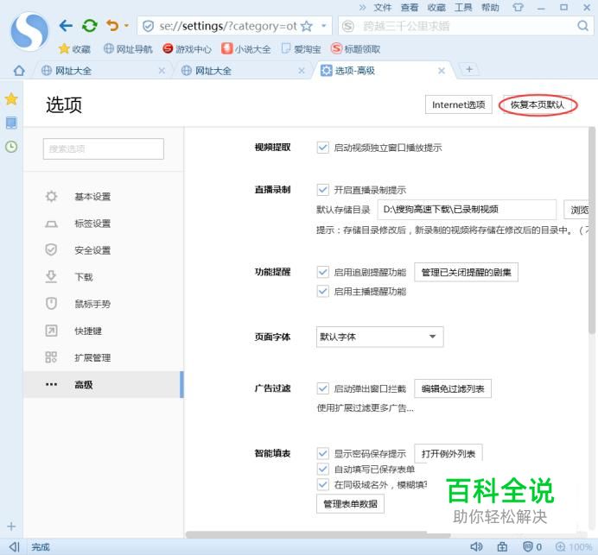Expand dropdown next to orange undo arrow
The image size is (598, 555).
click(126, 27)
